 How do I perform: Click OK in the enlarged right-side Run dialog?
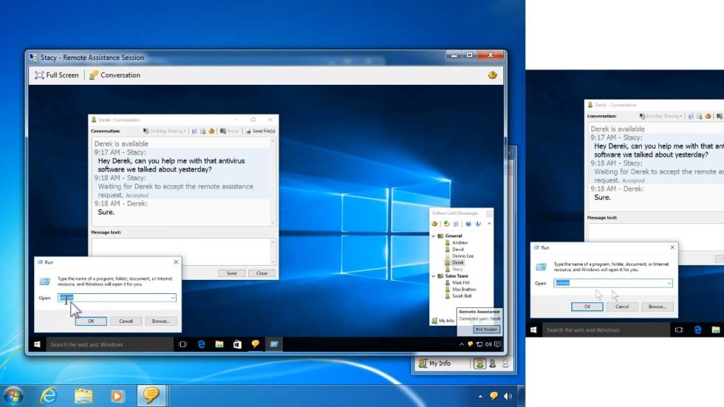[x=587, y=307]
